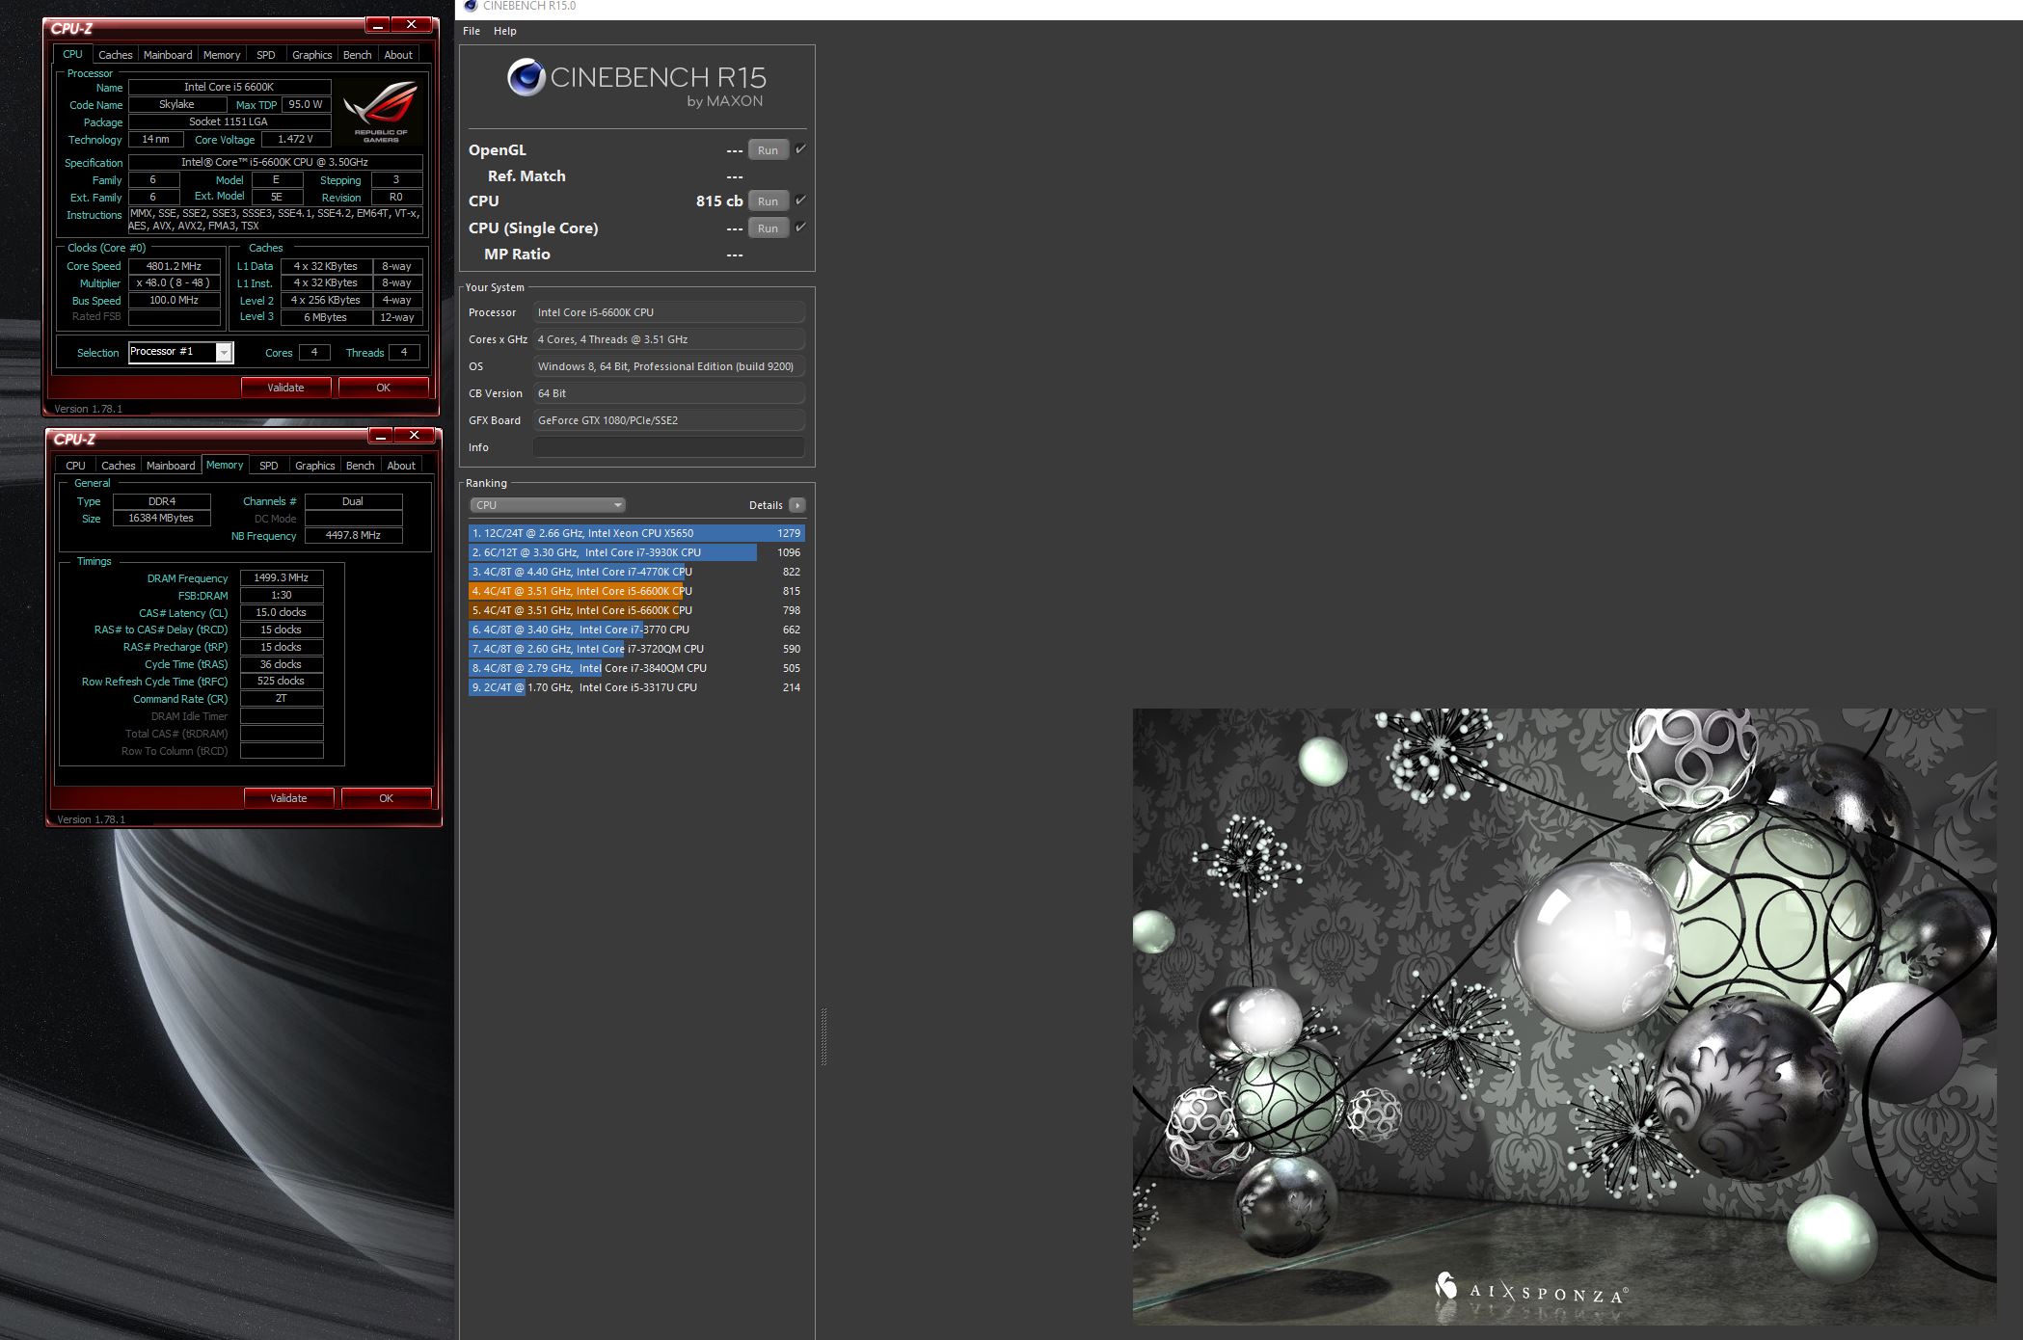Open the Help menu in Cinebench
This screenshot has width=2023, height=1340.
tap(504, 31)
